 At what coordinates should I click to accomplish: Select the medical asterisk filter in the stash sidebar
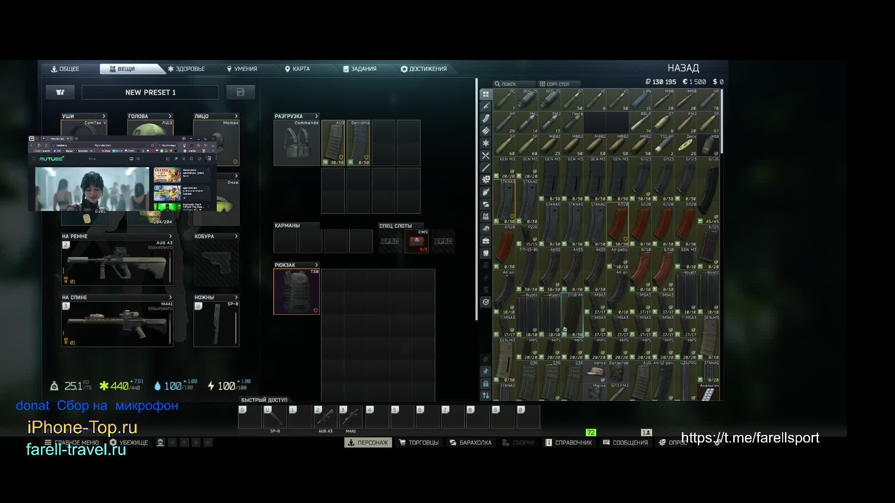pos(486,143)
